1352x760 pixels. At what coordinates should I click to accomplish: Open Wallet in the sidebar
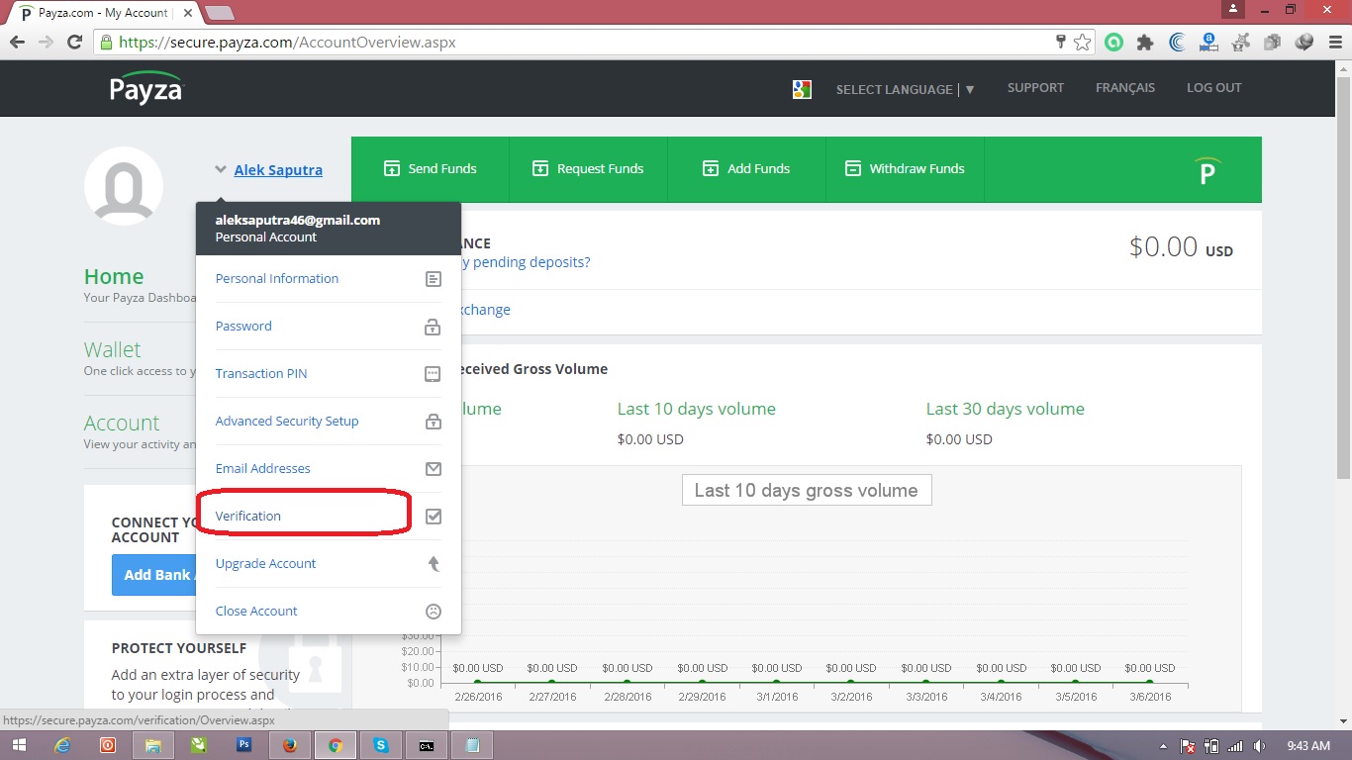(x=112, y=350)
